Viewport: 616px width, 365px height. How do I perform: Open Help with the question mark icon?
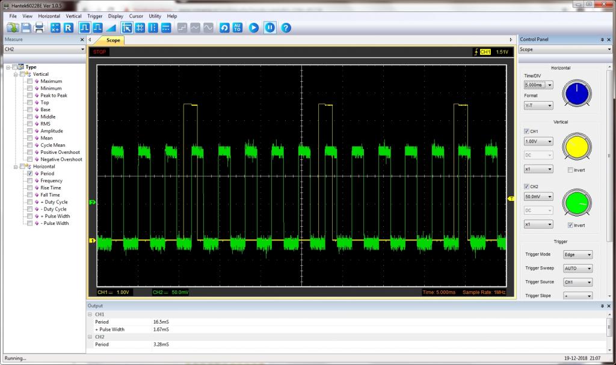286,28
